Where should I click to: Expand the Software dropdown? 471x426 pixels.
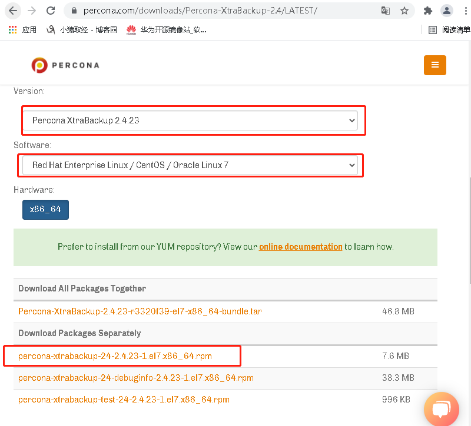190,165
